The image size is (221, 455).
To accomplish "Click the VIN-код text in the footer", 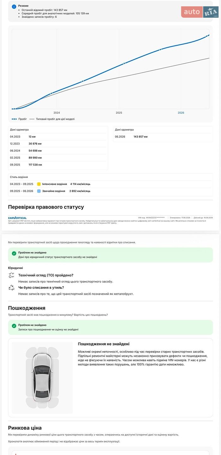I will point(151,218).
